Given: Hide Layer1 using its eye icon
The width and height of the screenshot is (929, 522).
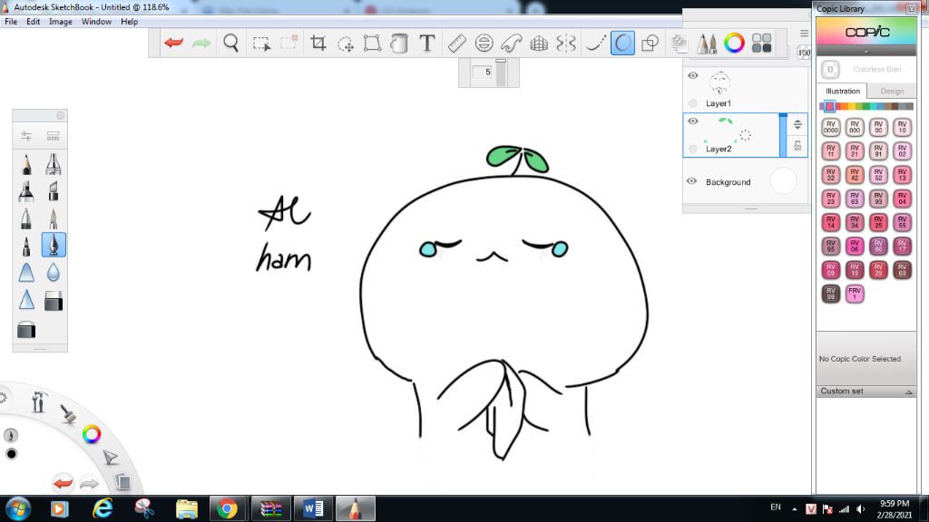Looking at the screenshot, I should click(x=692, y=76).
